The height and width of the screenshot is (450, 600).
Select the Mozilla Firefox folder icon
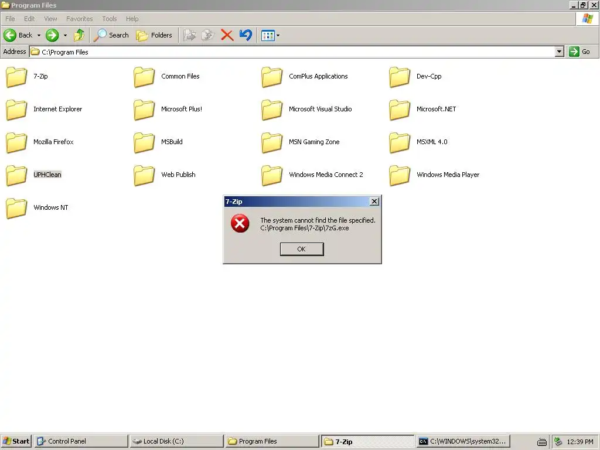(x=16, y=143)
